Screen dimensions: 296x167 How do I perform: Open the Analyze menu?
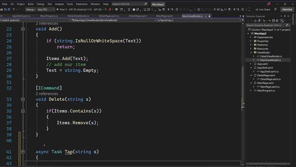tap(59, 4)
